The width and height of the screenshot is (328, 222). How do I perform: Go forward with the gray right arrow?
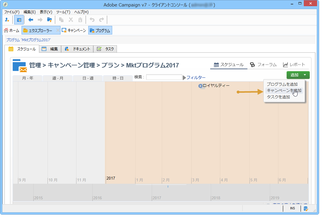tap(40, 20)
